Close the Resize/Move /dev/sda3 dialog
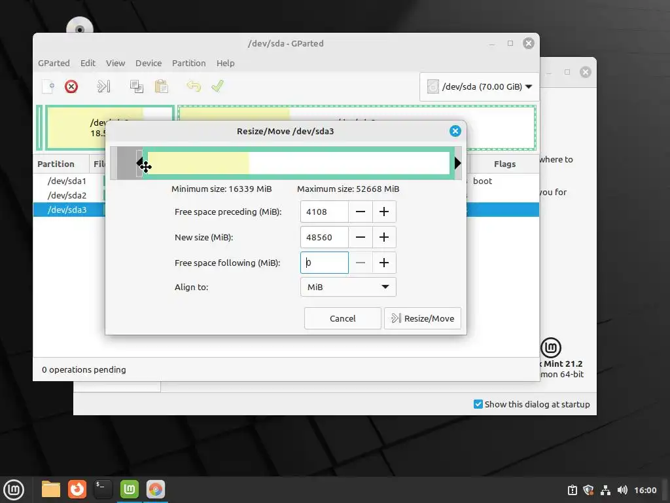Image resolution: width=670 pixels, height=503 pixels. click(x=455, y=131)
